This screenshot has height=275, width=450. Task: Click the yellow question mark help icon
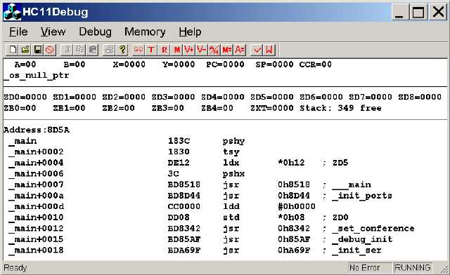pyautogui.click(x=122, y=50)
